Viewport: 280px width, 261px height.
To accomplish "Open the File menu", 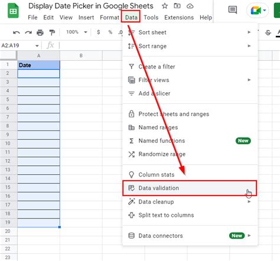I will click(x=32, y=18).
